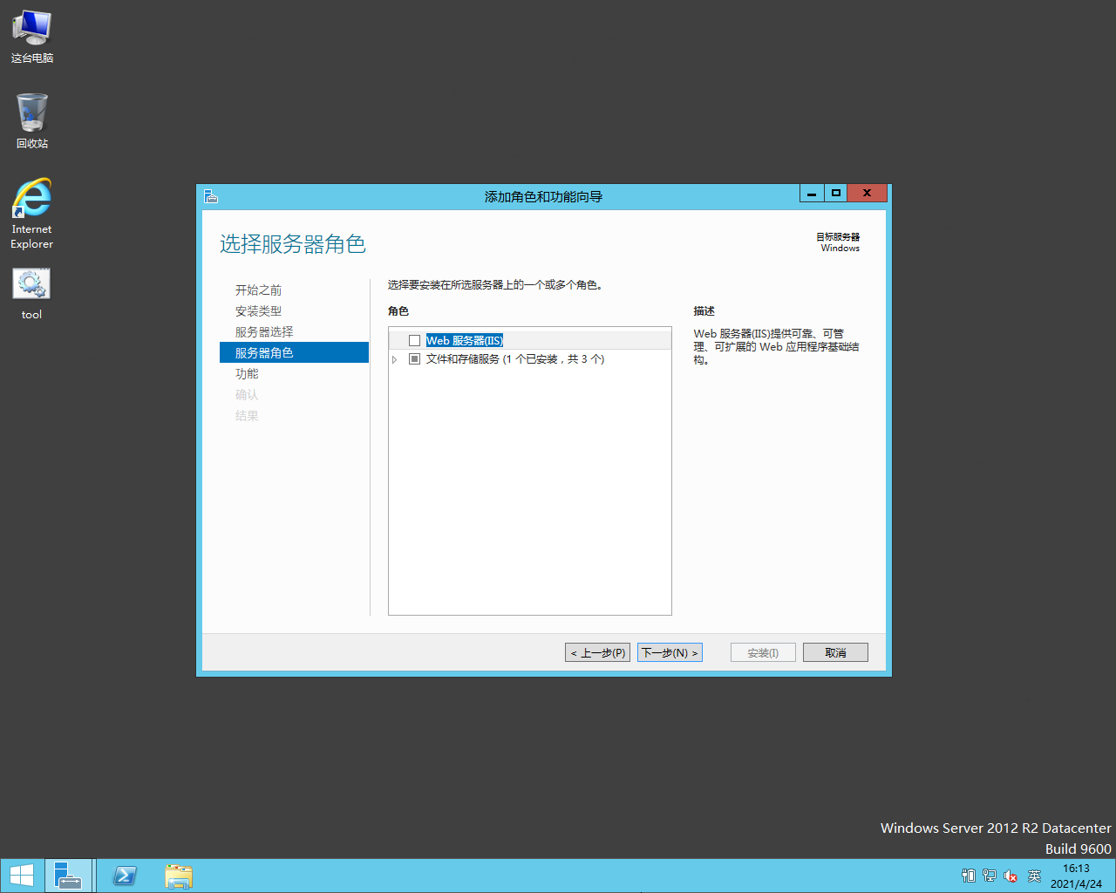Click the network tray icon
This screenshot has width=1116, height=893.
tap(990, 876)
